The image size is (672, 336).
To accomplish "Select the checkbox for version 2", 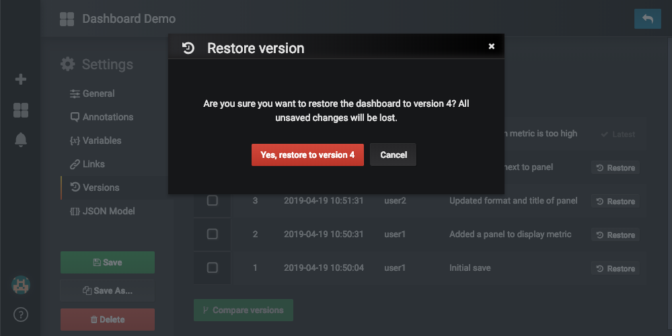I will (212, 235).
